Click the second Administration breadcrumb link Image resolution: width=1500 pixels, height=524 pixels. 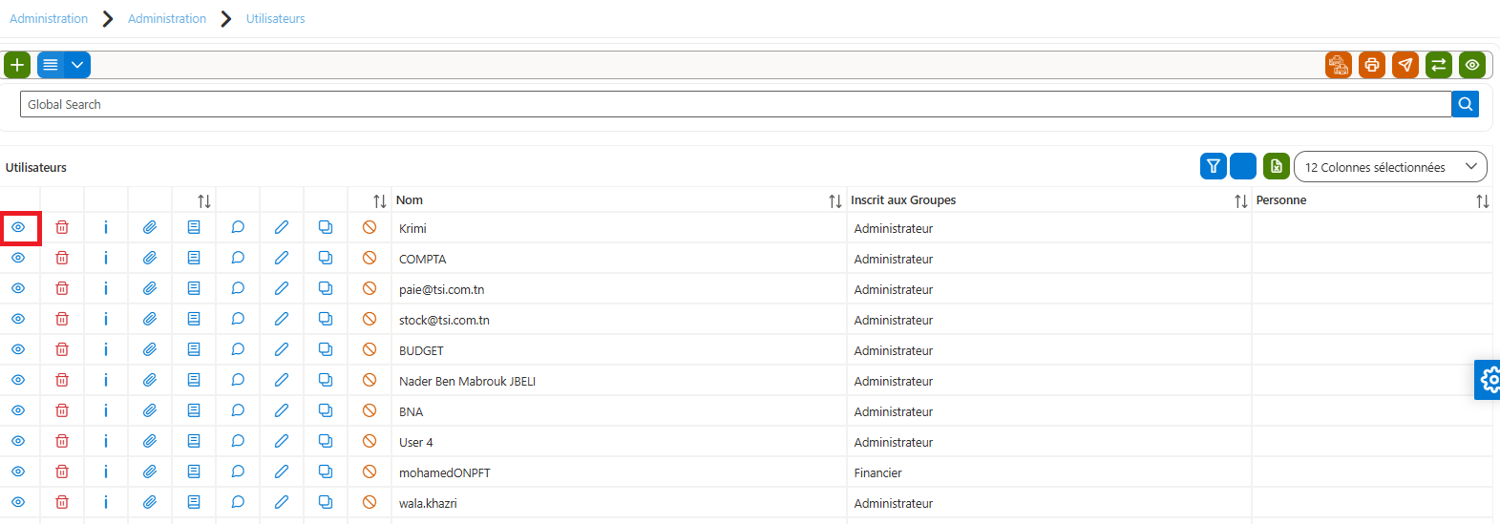(x=167, y=18)
